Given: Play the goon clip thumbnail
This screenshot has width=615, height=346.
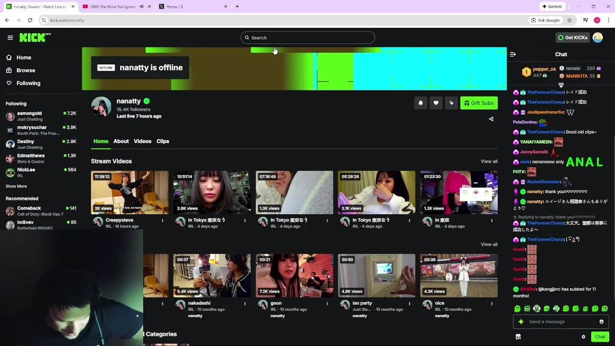Looking at the screenshot, I should [x=294, y=275].
